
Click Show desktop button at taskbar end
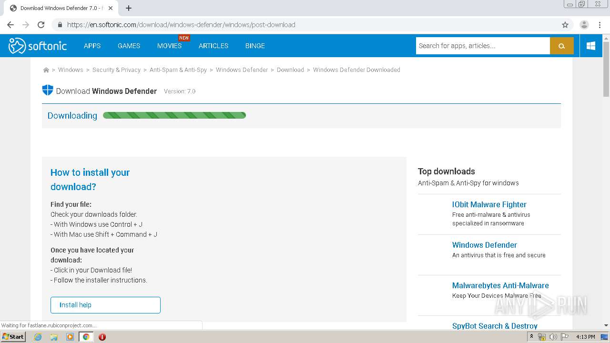point(605,337)
